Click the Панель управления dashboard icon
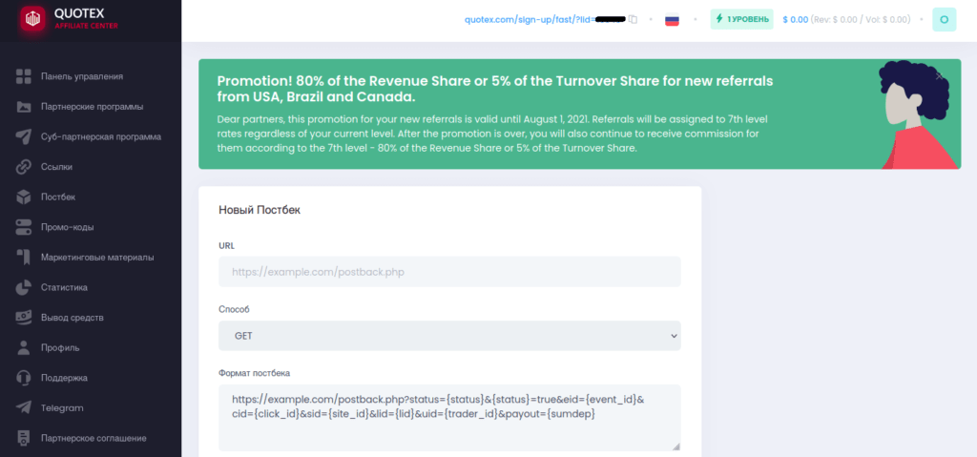 tap(24, 76)
